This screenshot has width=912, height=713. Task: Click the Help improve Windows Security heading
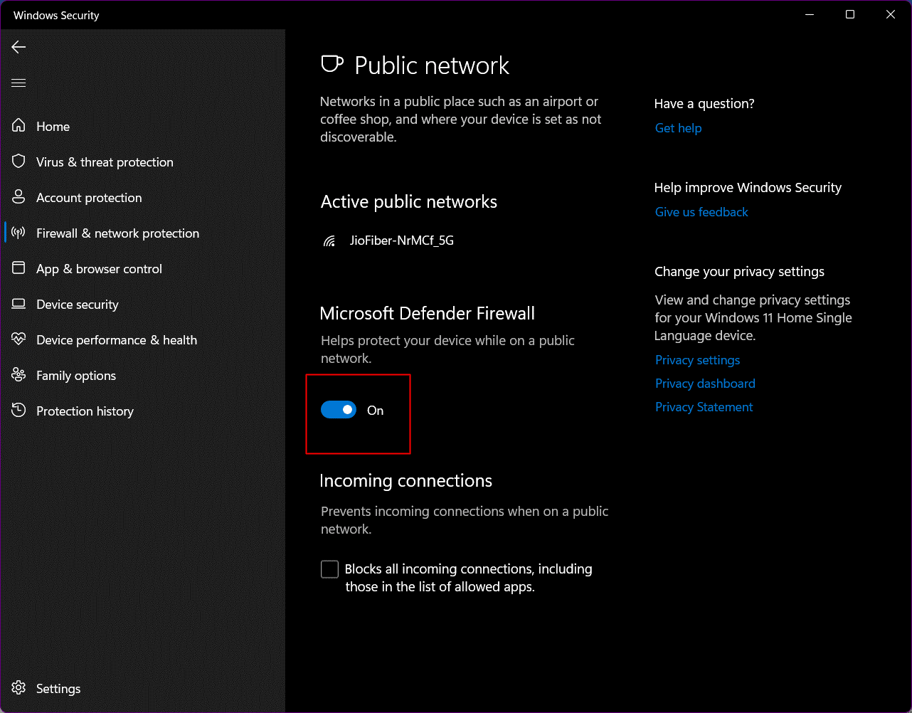point(748,188)
